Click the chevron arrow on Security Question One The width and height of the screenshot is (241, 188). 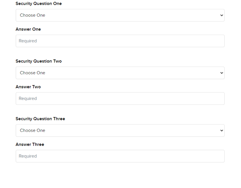(222, 15)
